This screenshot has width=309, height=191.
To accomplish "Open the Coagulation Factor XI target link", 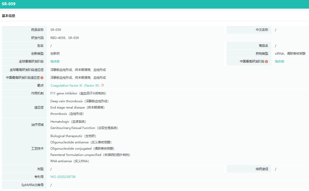I will point(75,86).
